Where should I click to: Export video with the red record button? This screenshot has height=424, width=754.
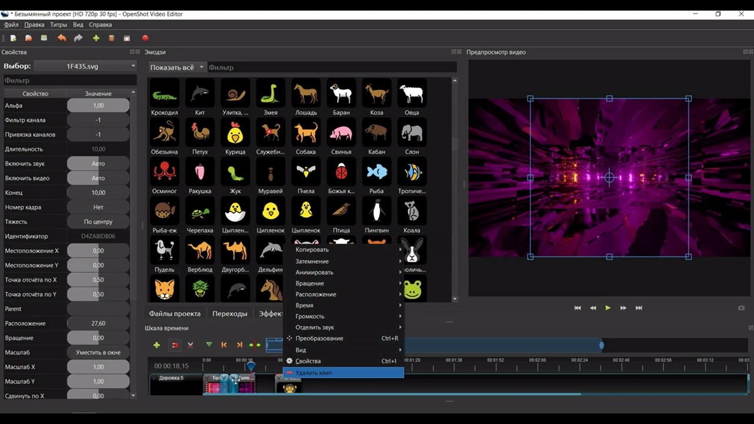[x=145, y=38]
